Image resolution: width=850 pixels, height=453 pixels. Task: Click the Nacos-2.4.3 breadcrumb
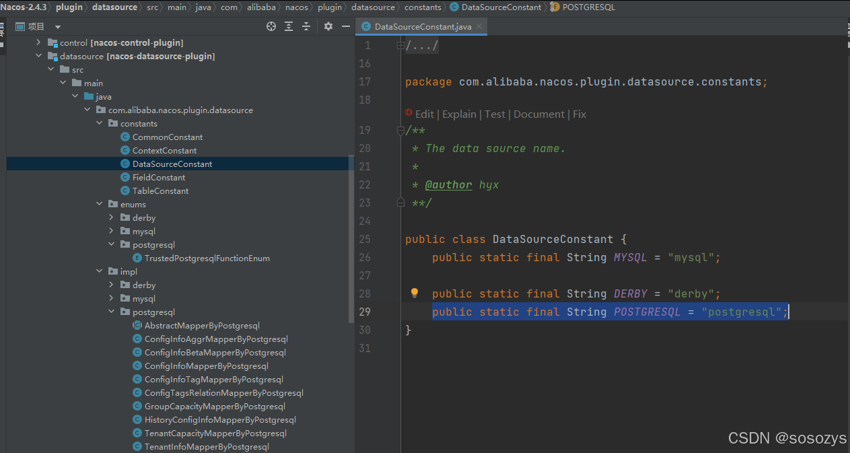[x=24, y=7]
